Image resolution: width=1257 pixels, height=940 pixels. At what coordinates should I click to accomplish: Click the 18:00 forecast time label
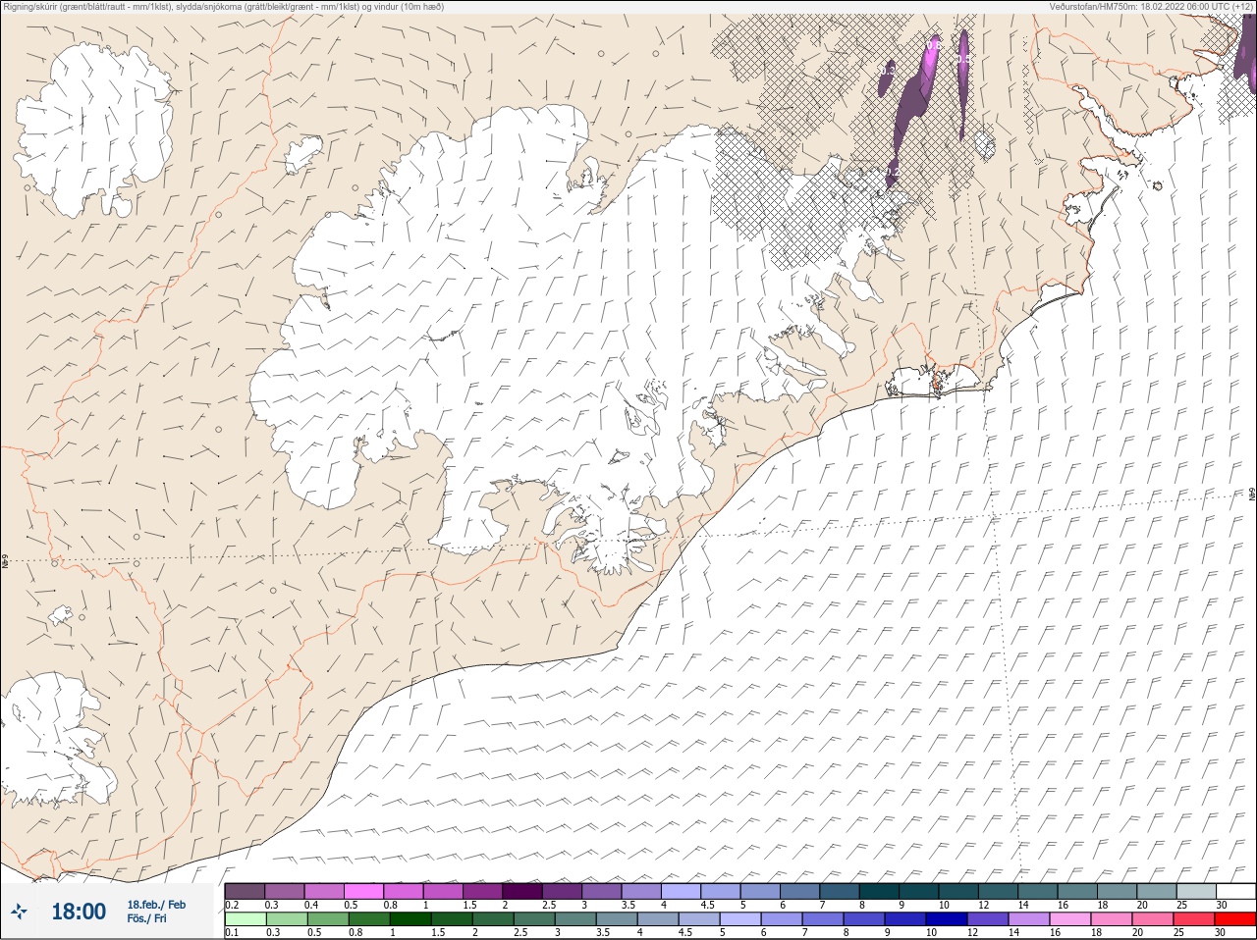[79, 912]
